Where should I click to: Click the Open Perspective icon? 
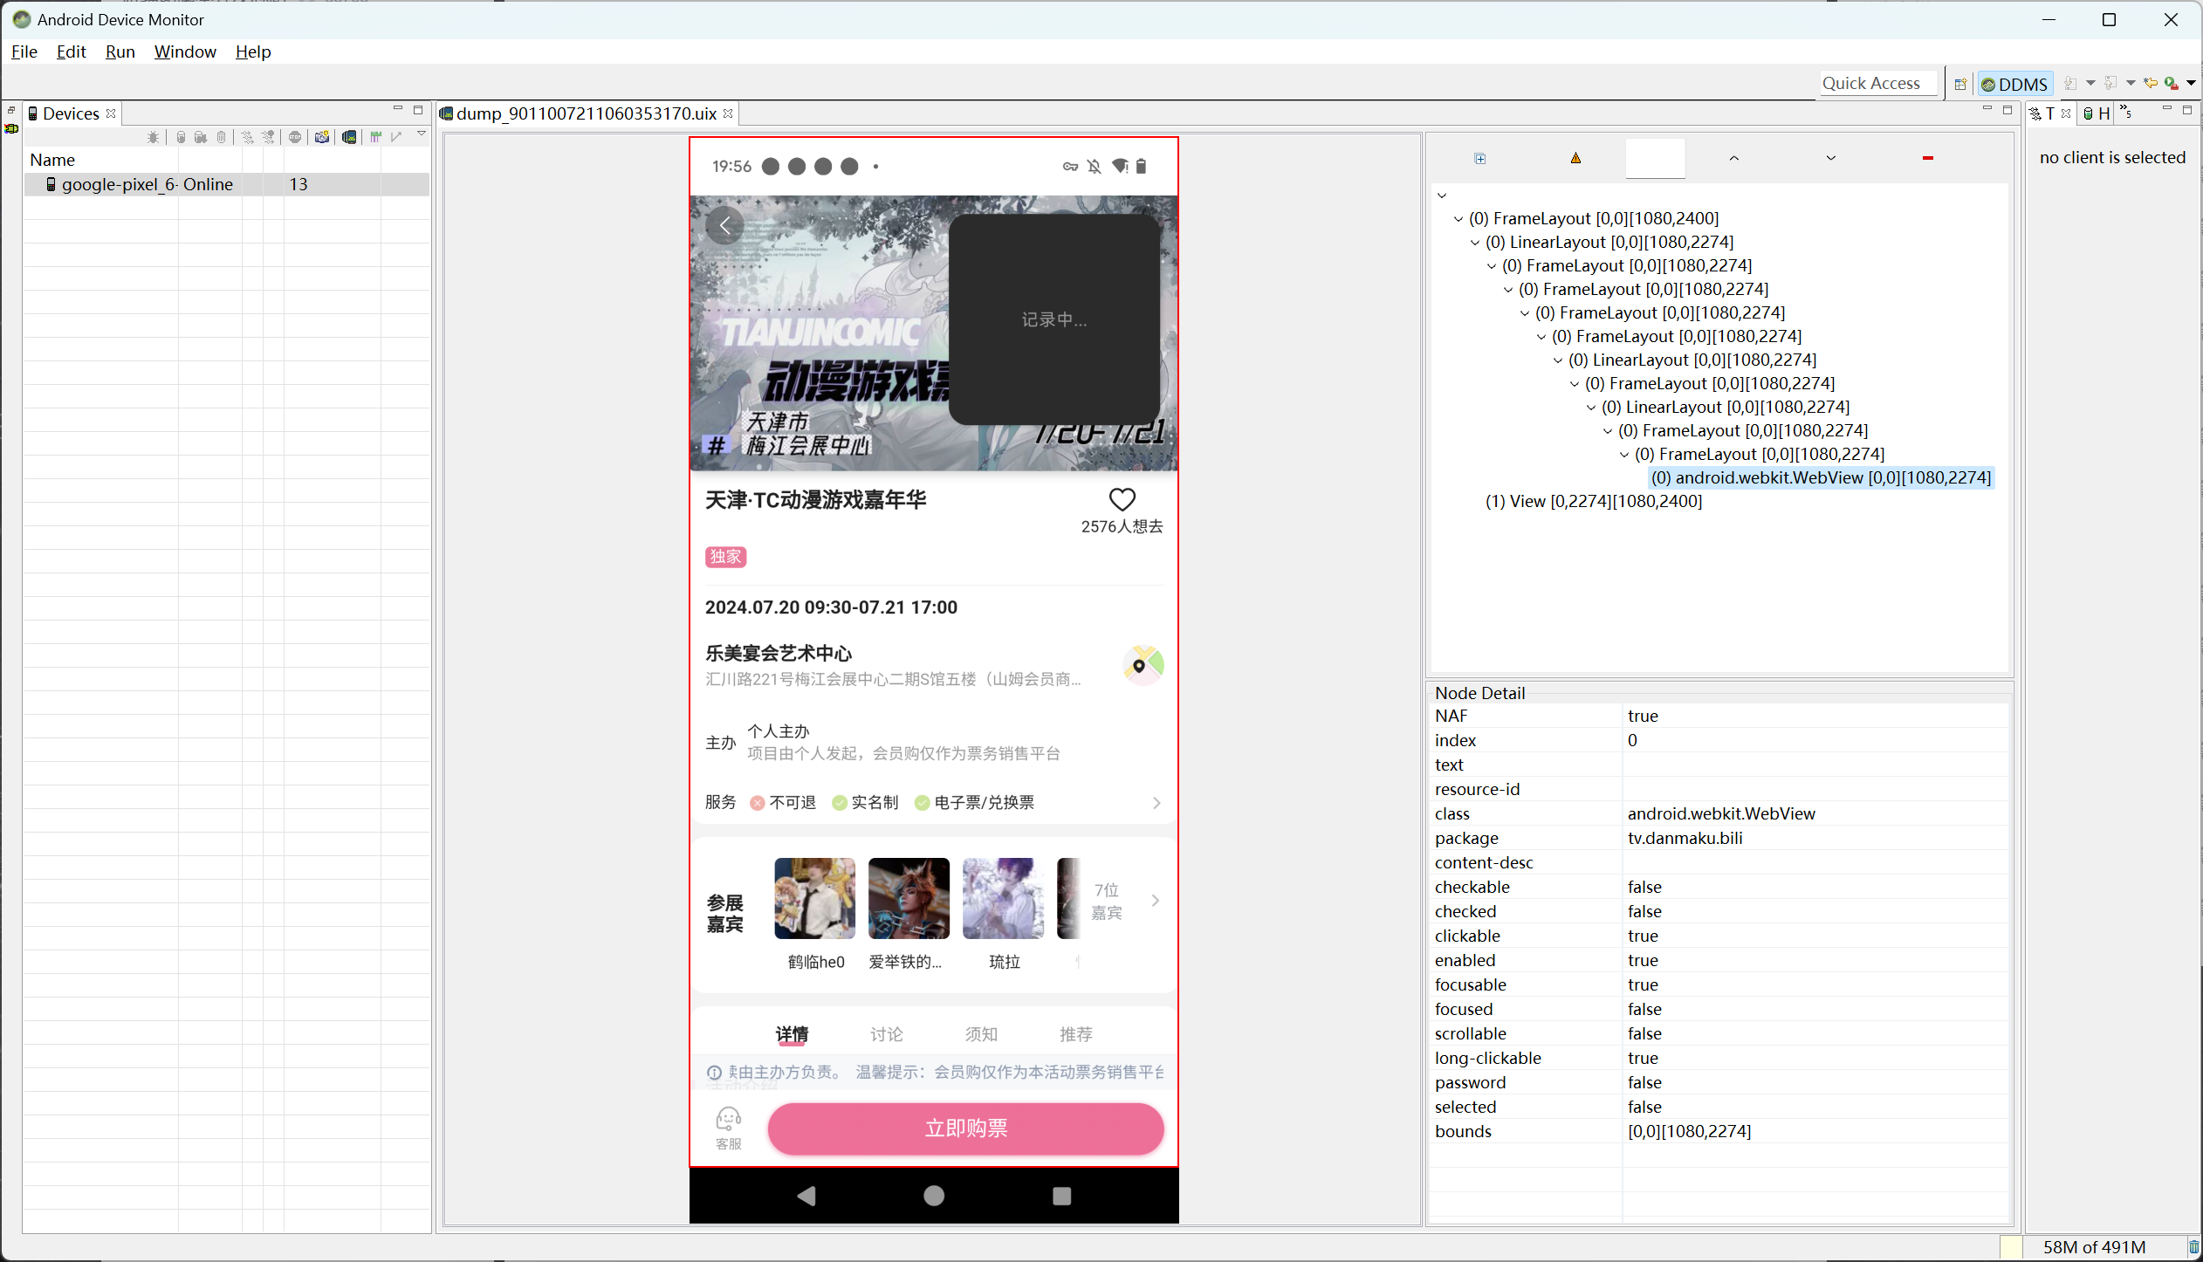1960,84
